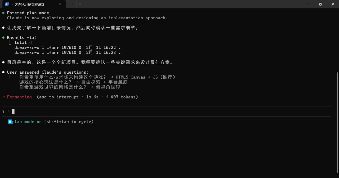The image size is (339, 178).
Task: Close the 火柴人开放世界游戏 tab
Action: 60,4
